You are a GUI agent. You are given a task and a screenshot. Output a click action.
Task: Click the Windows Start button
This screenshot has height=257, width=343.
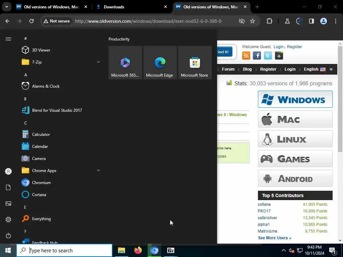click(8, 250)
